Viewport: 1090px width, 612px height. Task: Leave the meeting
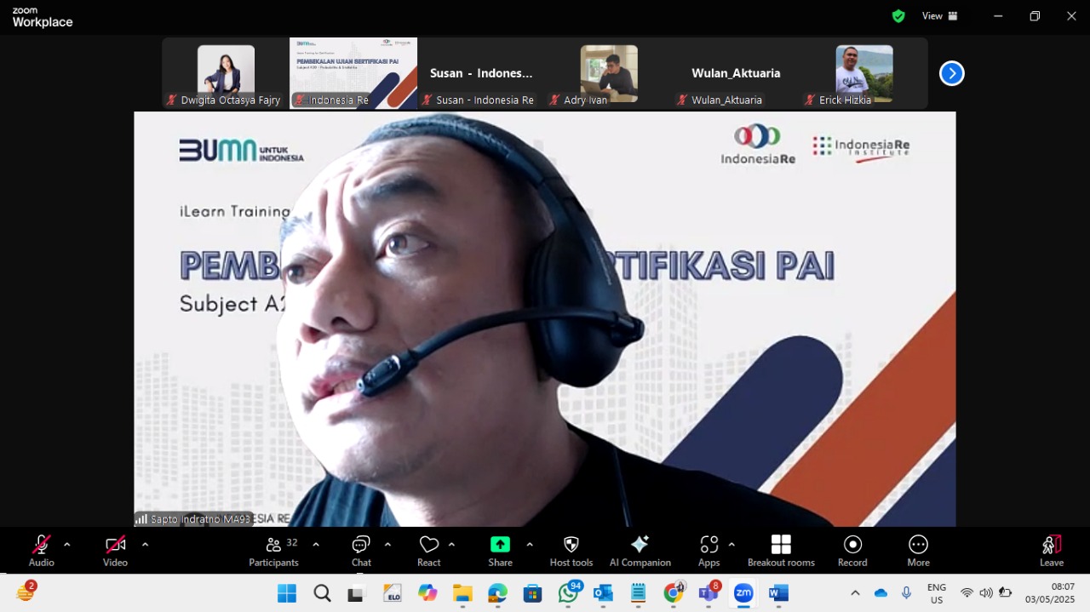coord(1052,551)
